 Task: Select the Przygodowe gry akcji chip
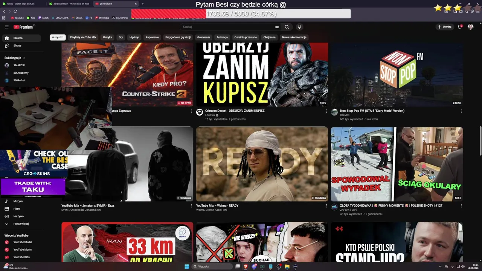point(178,37)
